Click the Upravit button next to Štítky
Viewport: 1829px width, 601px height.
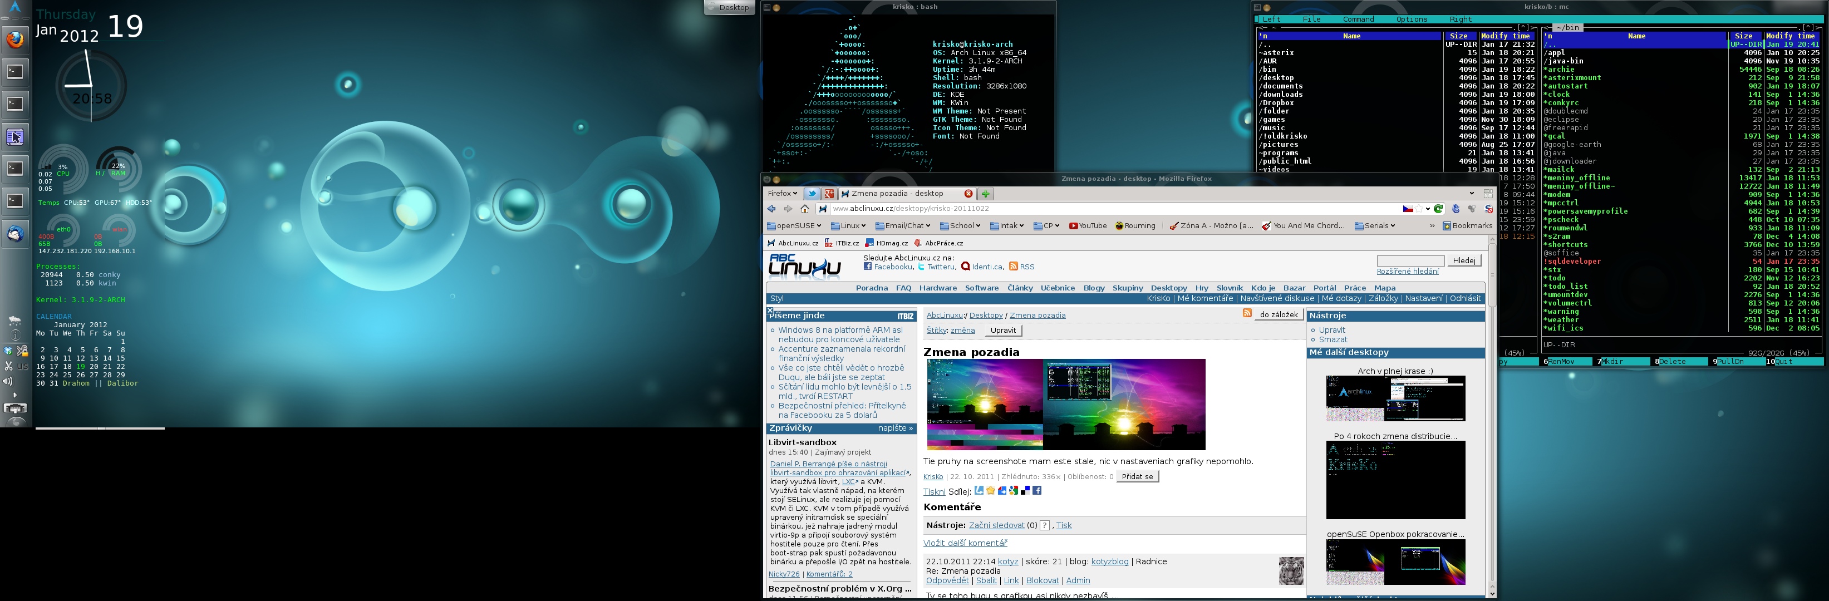coord(1003,330)
